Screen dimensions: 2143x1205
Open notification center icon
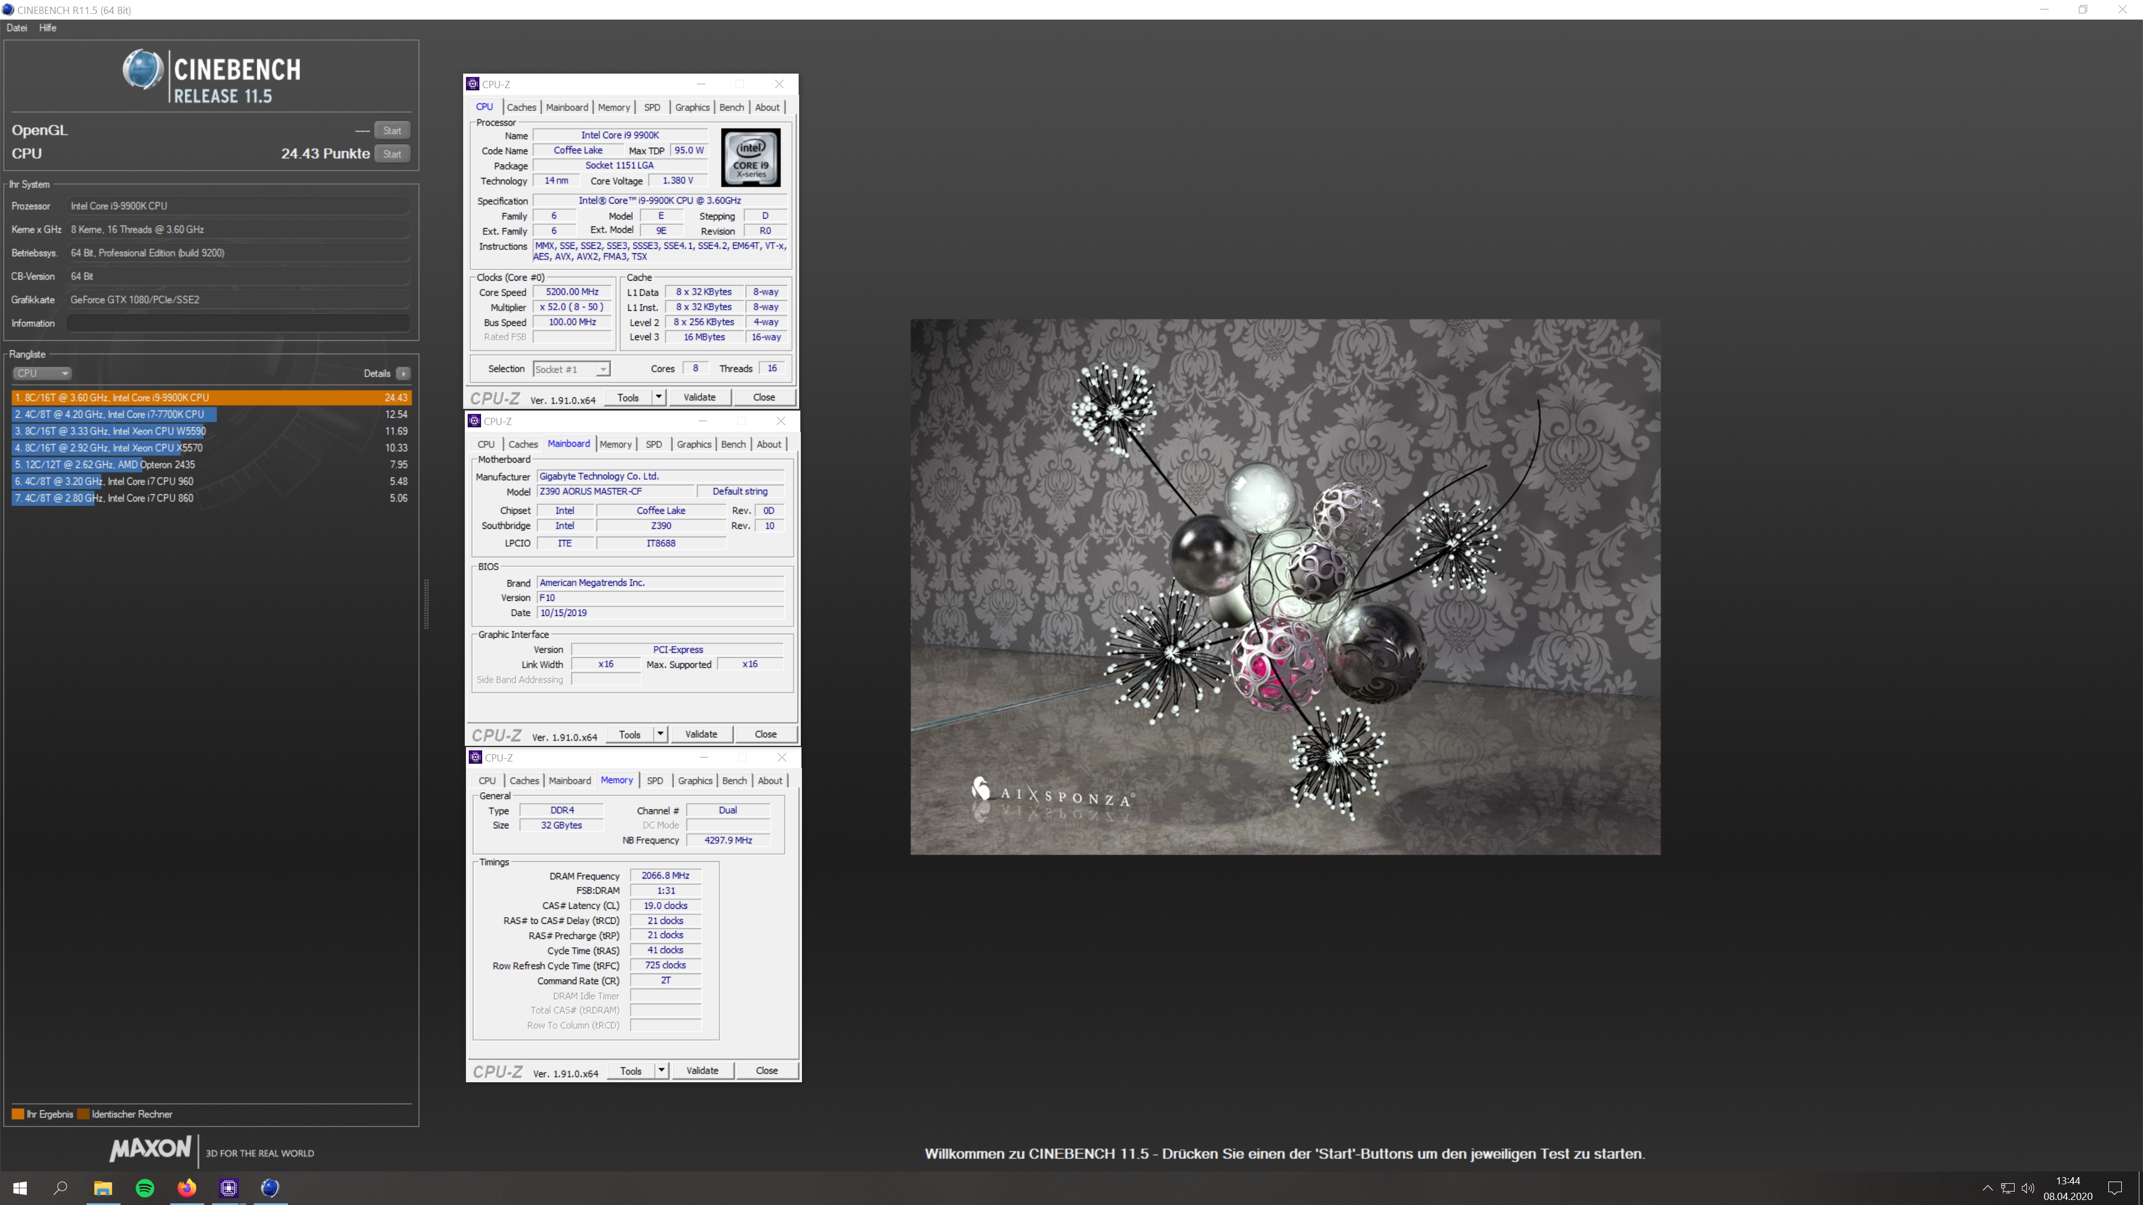tap(2116, 1188)
